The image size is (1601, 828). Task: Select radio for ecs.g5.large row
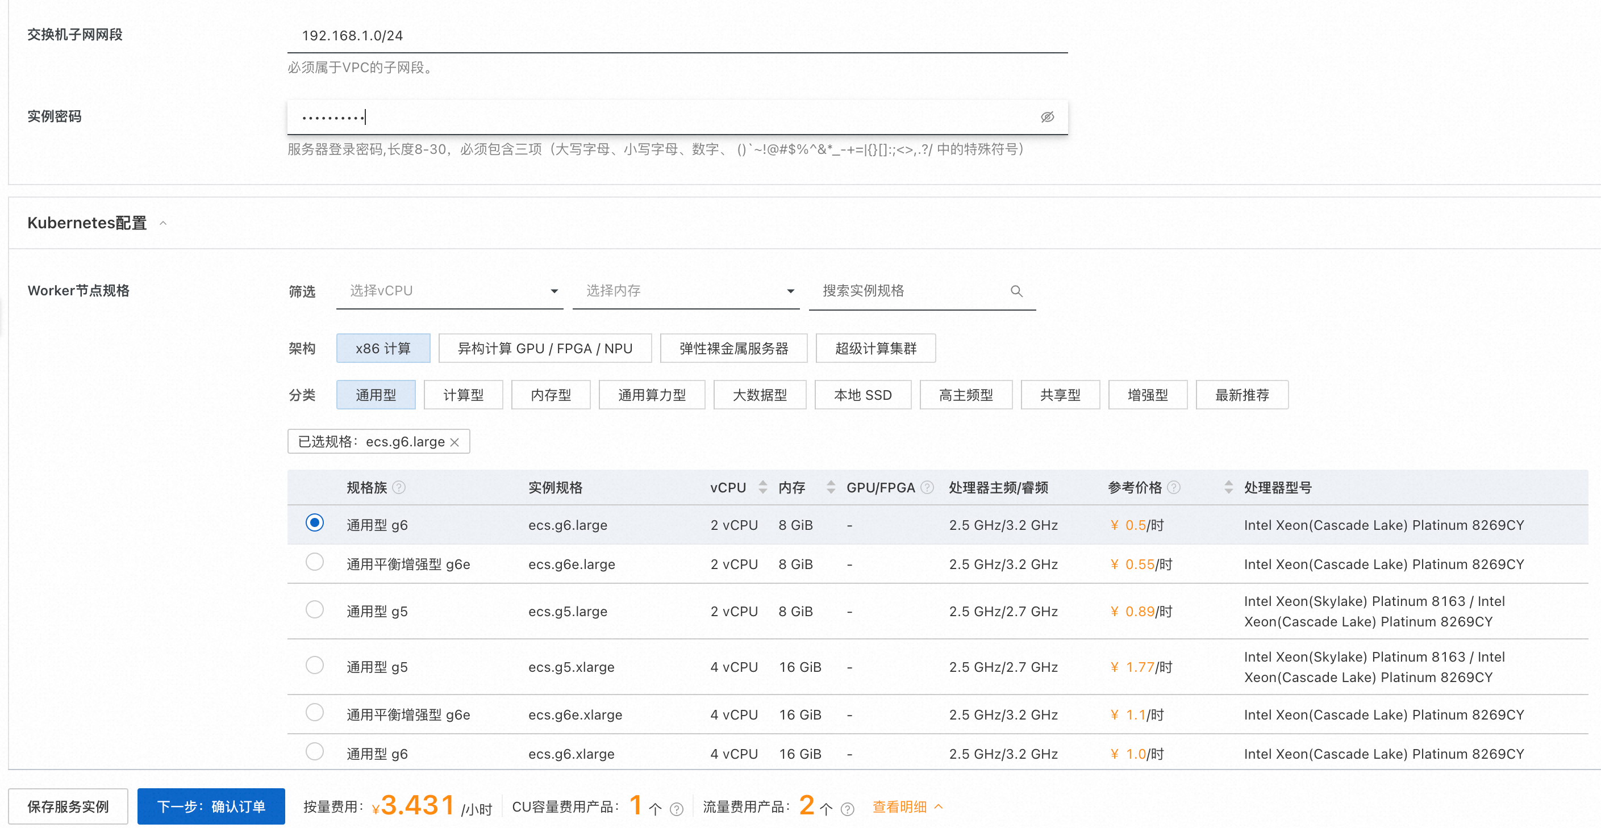click(315, 609)
